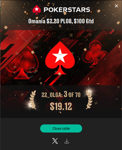Click the large central red spade emblem

60,58
